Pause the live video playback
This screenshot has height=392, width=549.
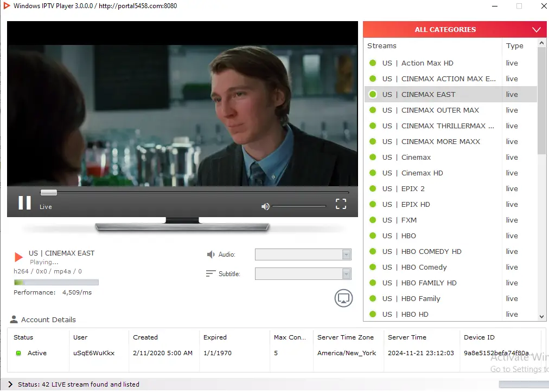pos(24,202)
